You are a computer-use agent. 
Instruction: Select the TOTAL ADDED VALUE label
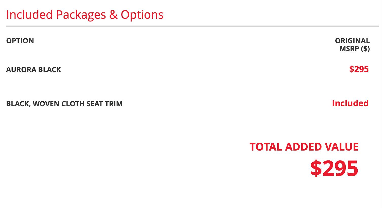304,147
